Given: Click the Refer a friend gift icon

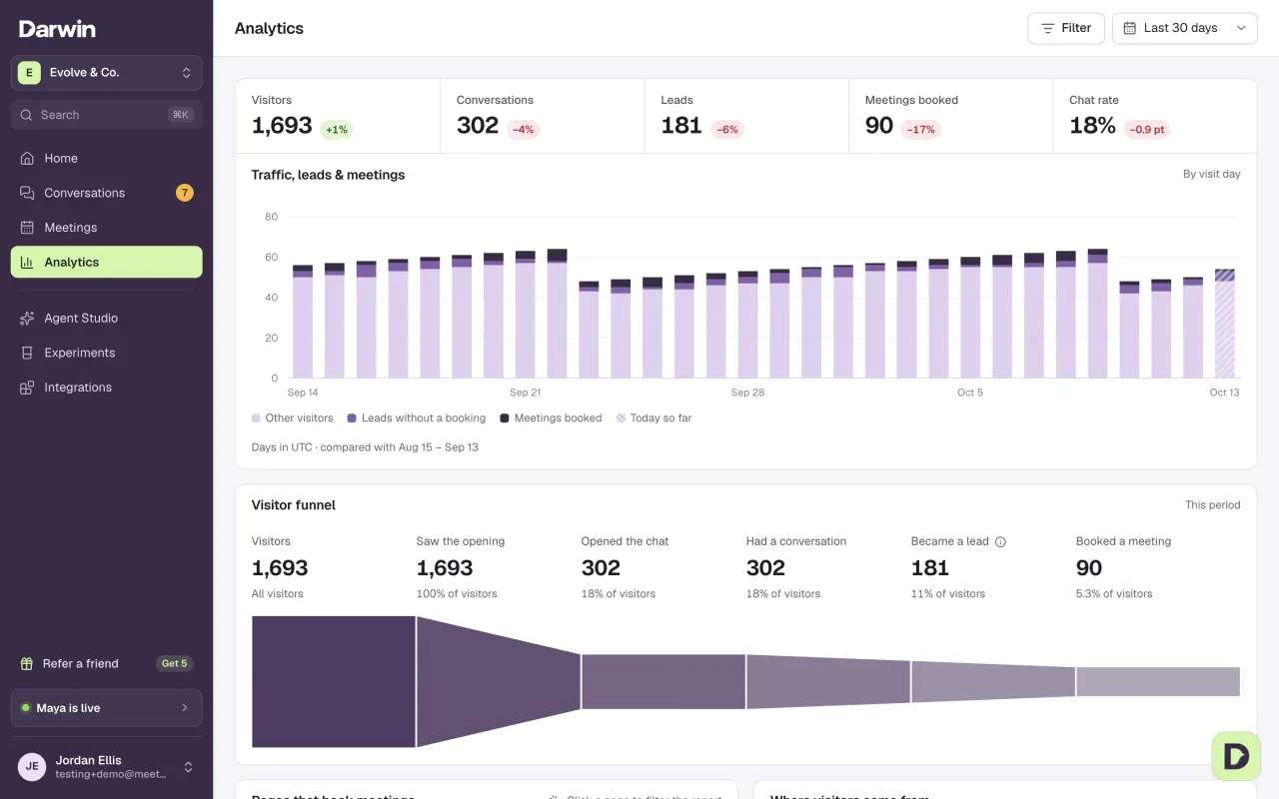Looking at the screenshot, I should pyautogui.click(x=27, y=663).
